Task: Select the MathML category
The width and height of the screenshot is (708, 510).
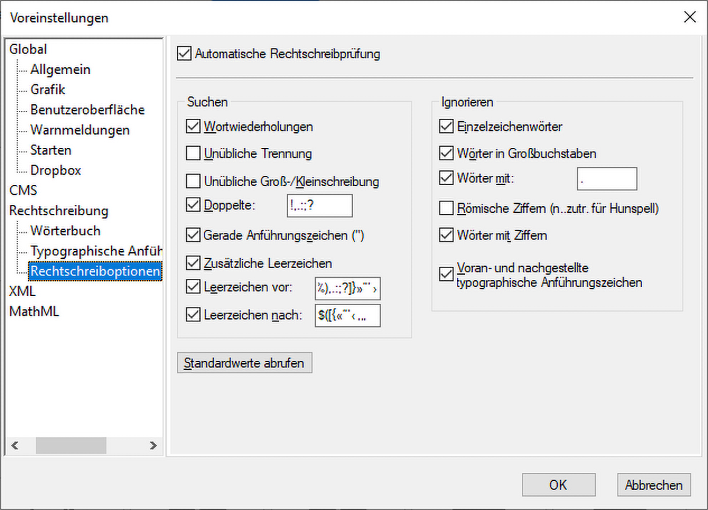Action: (34, 312)
